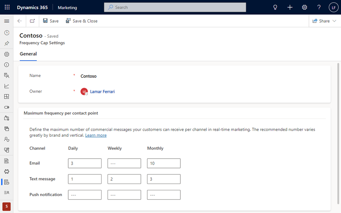Viewport: 341px width, 213px height.
Task: Click the vertical scrollbar on the form
Action: (338, 133)
